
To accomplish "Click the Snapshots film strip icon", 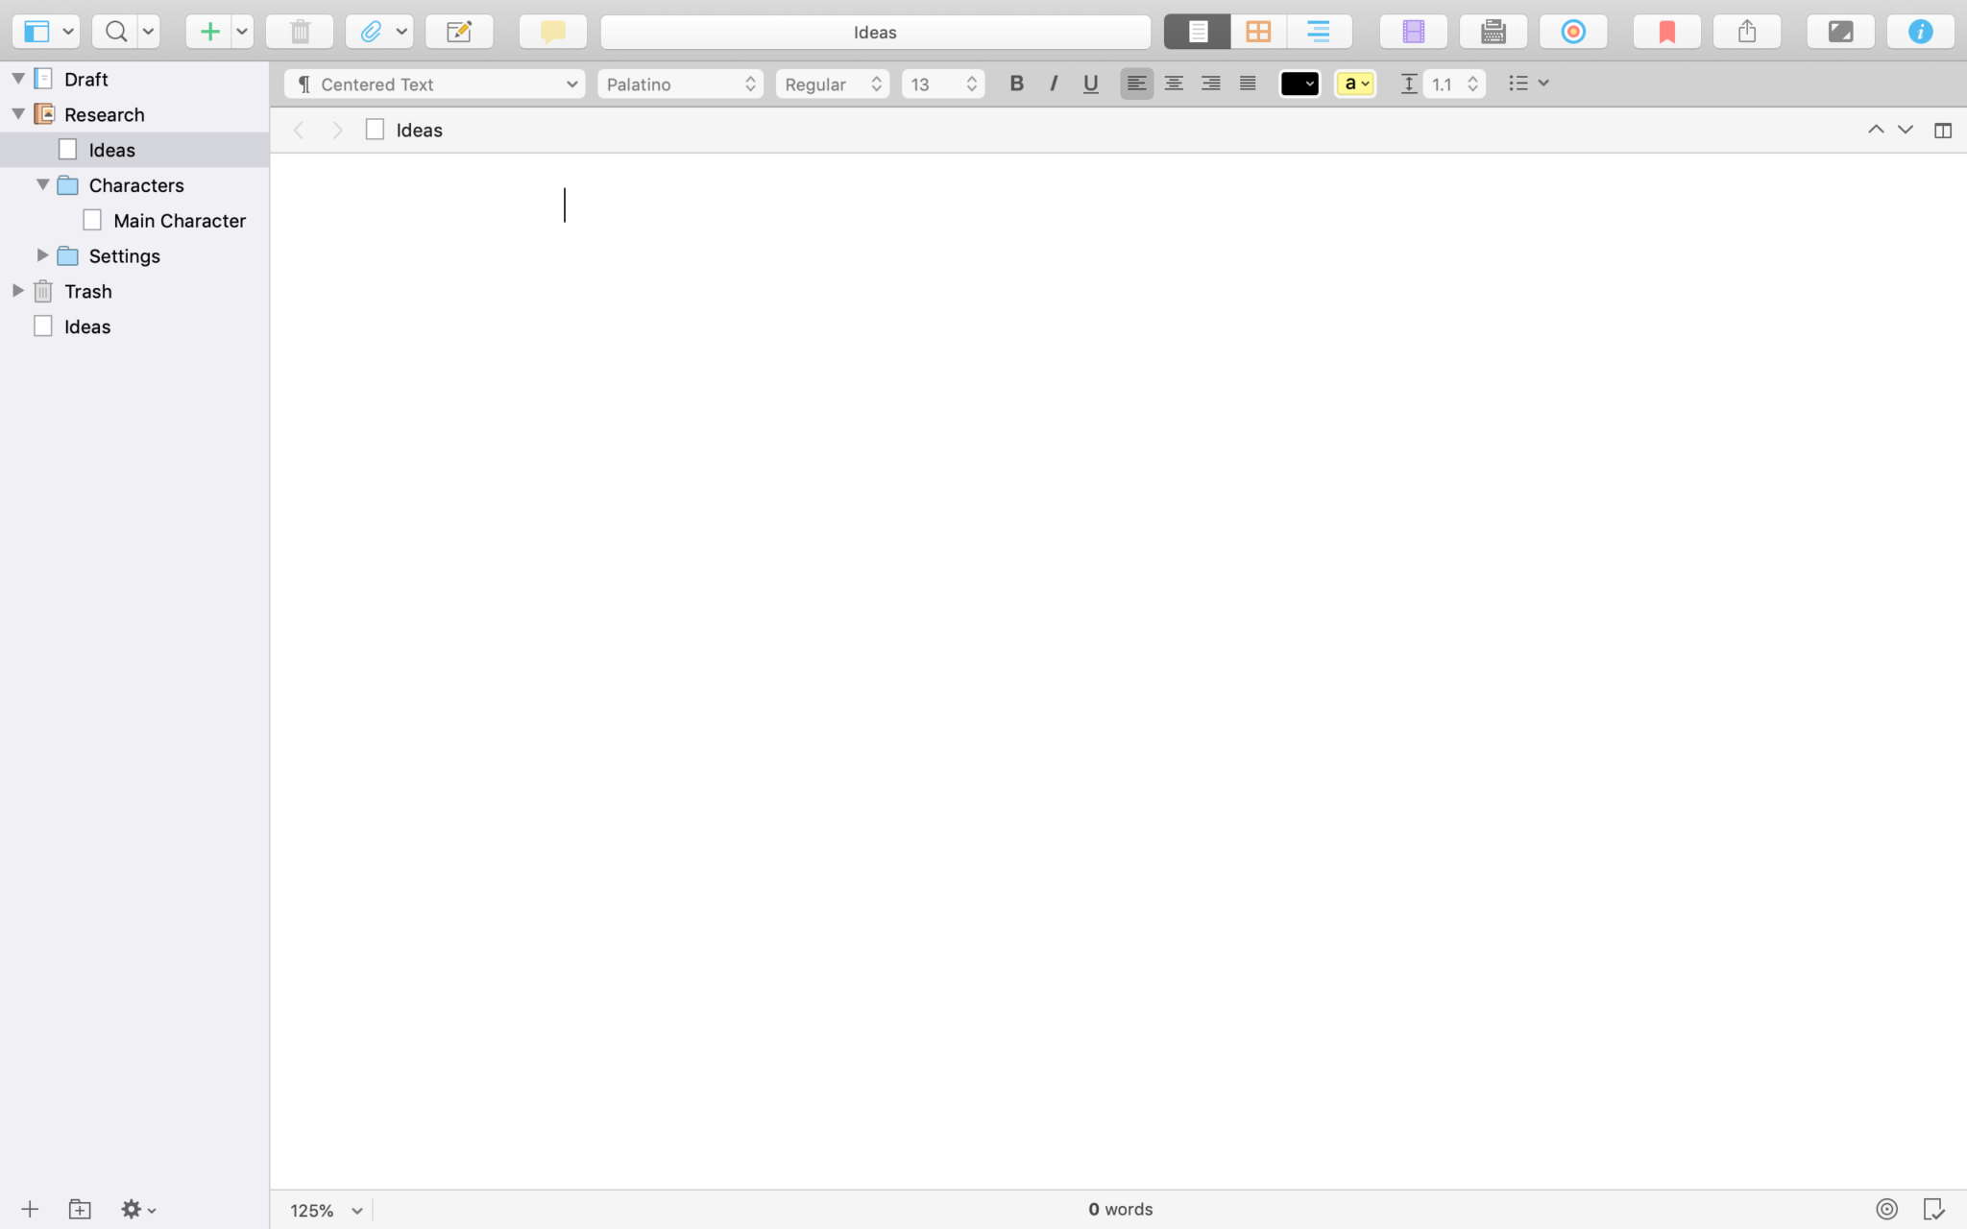I will tap(1413, 32).
